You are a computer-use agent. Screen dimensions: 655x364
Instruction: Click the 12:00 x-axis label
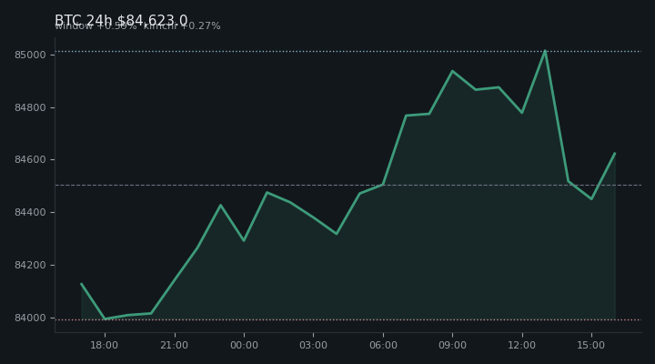tap(522, 345)
